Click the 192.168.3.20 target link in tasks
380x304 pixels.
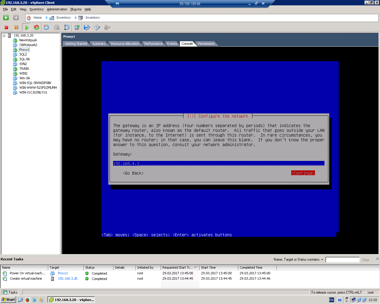tap(67, 278)
